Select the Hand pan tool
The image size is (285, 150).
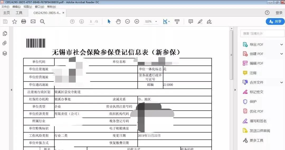coord(118,22)
